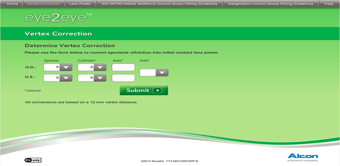Viewport: 340px width, 166px height.
Task: Click the Cylinder* column label
Action: coord(87,60)
